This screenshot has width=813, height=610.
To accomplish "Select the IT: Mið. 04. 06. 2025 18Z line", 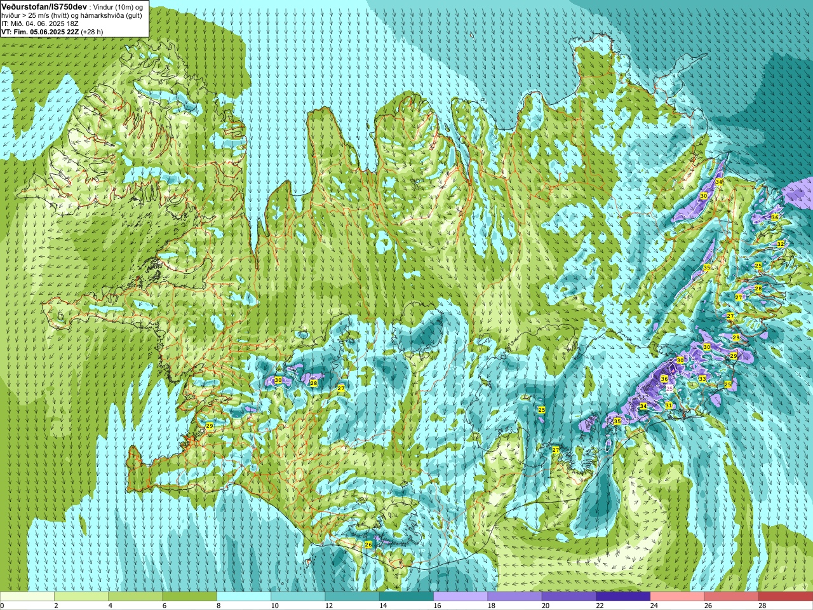I will coord(40,23).
